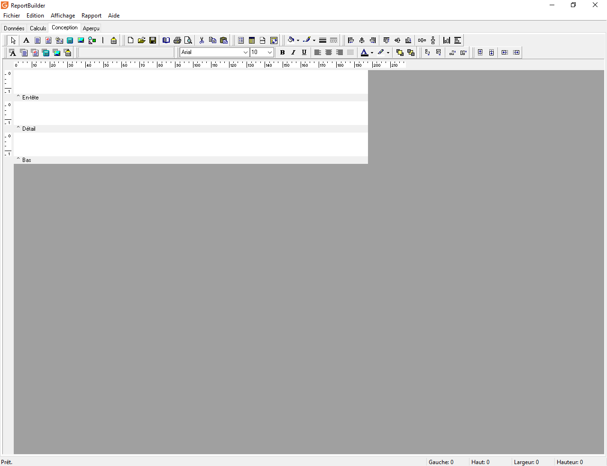Select the object pointer arrow tool
The image size is (607, 466).
(x=13, y=40)
